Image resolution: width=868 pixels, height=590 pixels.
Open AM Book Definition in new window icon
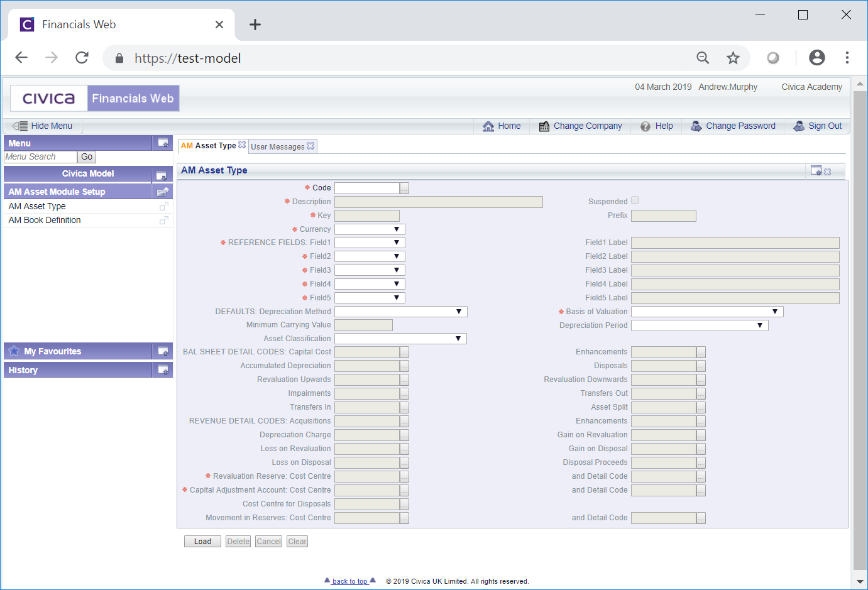(164, 220)
